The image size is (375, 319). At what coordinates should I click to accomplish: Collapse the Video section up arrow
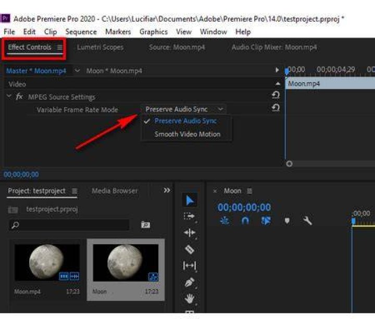tap(278, 84)
